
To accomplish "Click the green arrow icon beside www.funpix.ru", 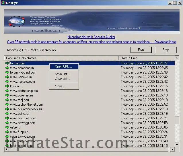I will click(7, 132).
